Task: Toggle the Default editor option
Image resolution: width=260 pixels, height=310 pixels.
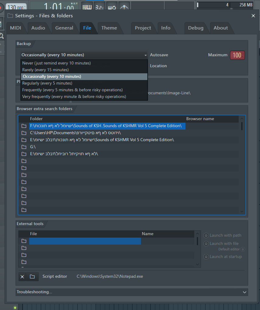Action: (243, 249)
